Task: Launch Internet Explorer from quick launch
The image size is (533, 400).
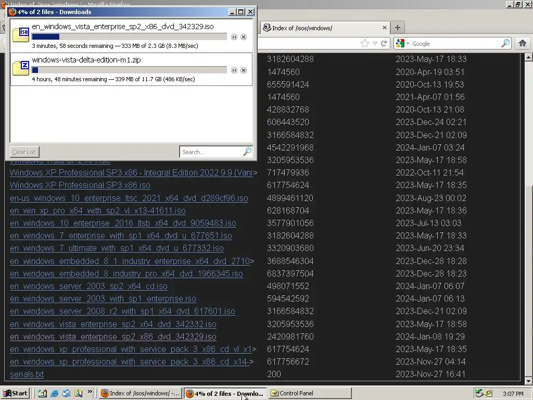Action: point(54,394)
